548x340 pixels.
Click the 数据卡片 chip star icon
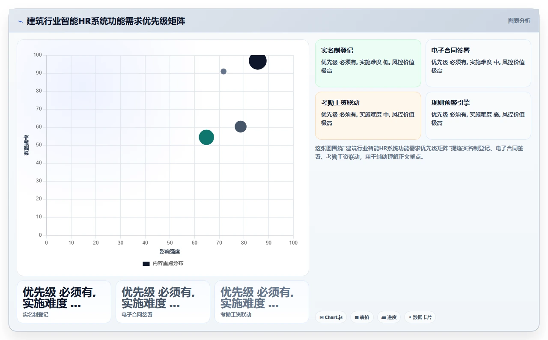point(410,317)
